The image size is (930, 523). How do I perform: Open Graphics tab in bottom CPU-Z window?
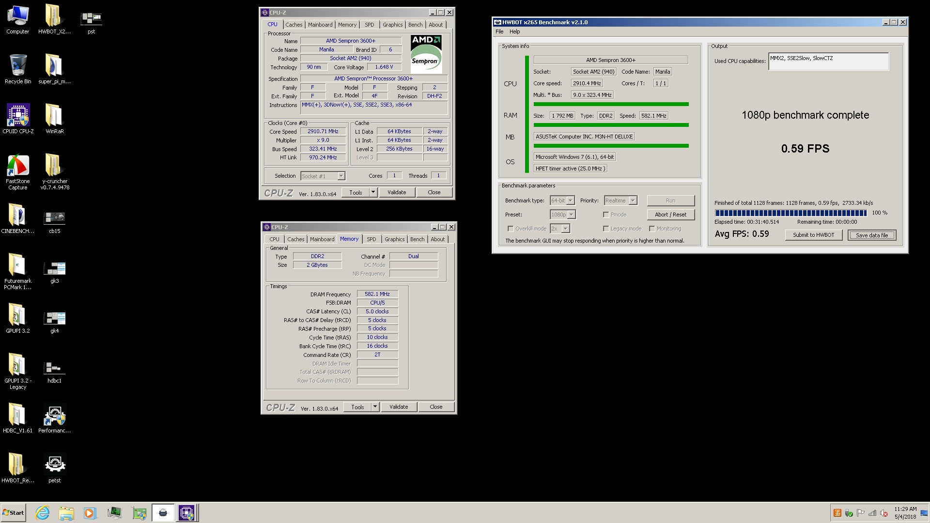click(394, 239)
